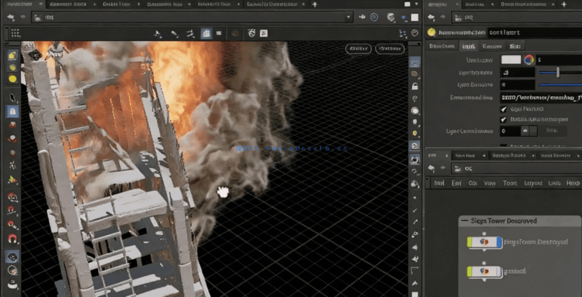Screen dimensions: 582x297
Task: Click the checkmark icon on viewport right toolbar
Action: click(x=415, y=210)
